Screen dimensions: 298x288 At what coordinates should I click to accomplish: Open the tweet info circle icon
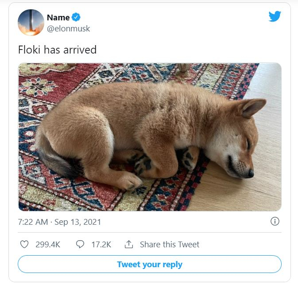pos(275,221)
